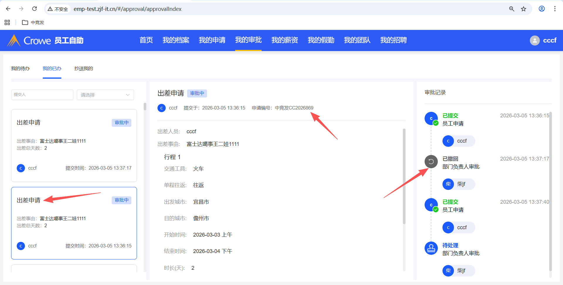Screen dimensions: 563x285
Task: Click in the 提交人 search field
Action: [x=42, y=95]
